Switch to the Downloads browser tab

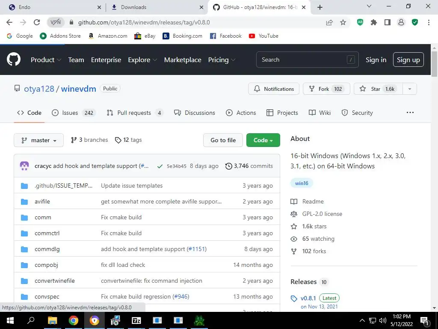(157, 7)
